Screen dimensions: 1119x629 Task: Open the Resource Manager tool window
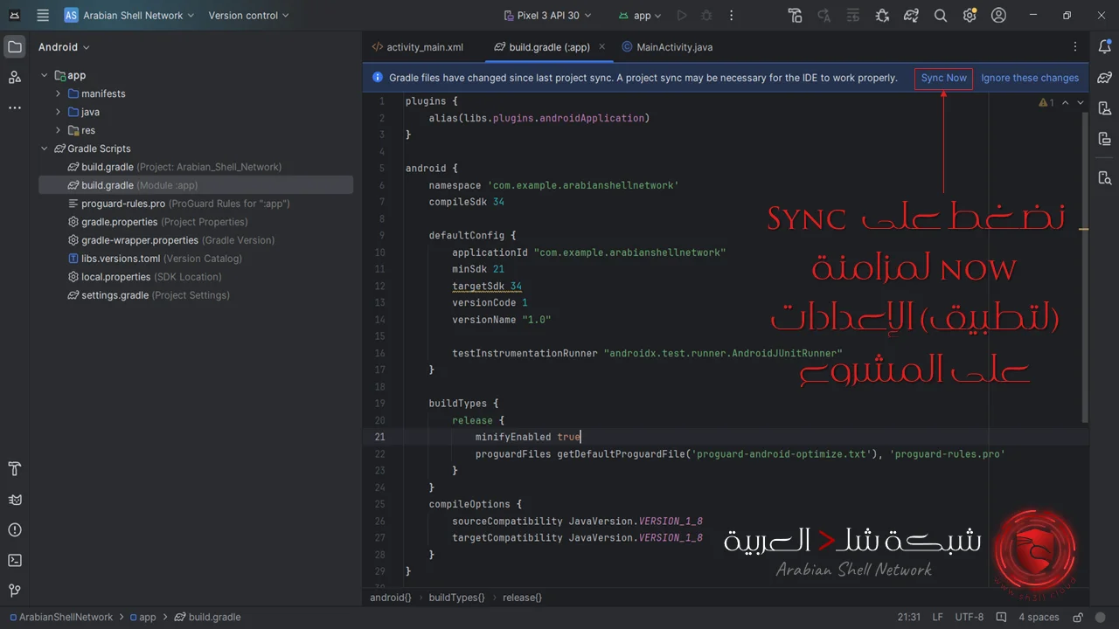(15, 78)
